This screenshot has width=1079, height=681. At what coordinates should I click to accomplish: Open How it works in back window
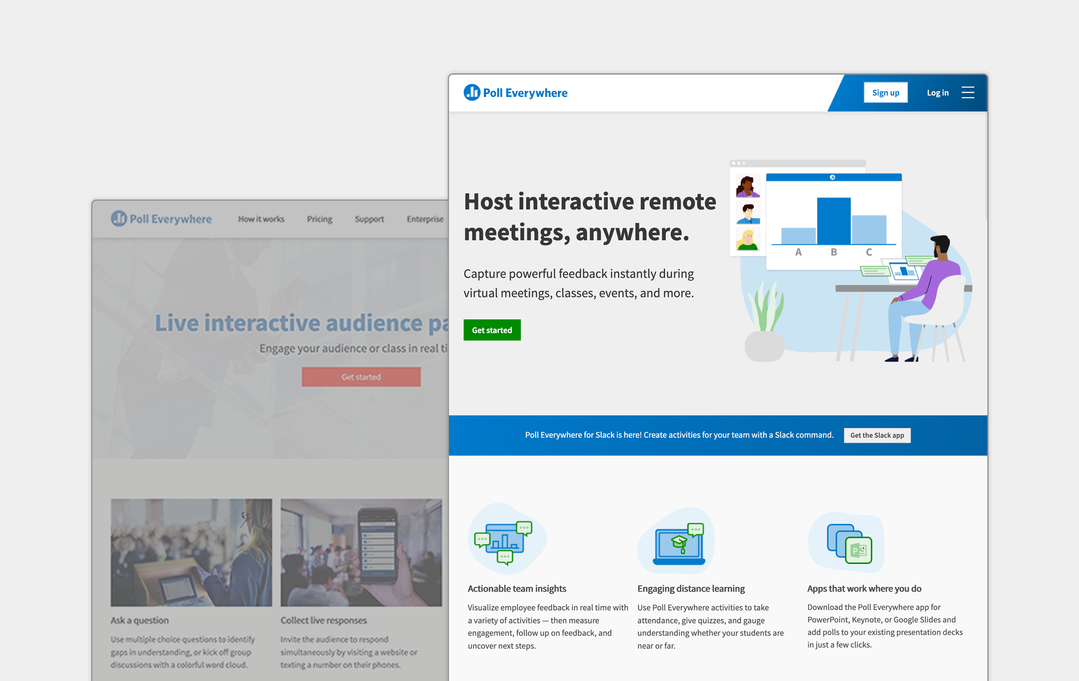(261, 219)
